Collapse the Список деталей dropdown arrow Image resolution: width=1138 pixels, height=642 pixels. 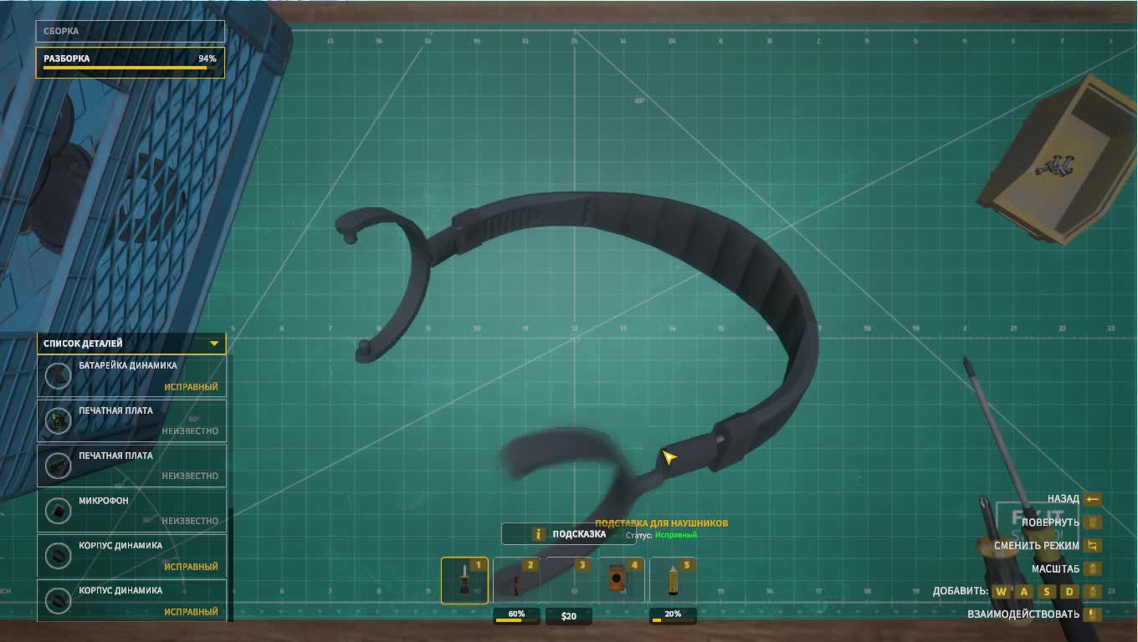click(214, 344)
